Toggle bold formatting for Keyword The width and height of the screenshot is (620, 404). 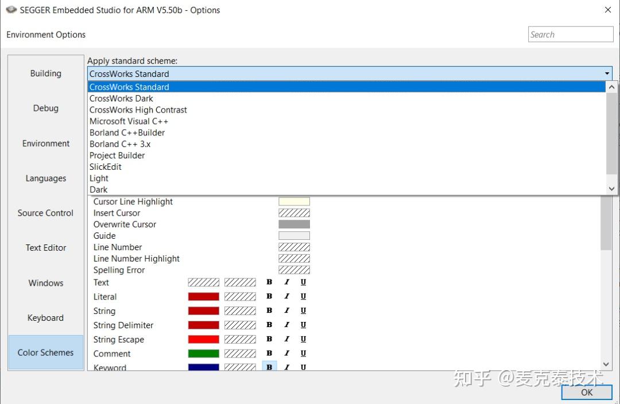coord(269,367)
